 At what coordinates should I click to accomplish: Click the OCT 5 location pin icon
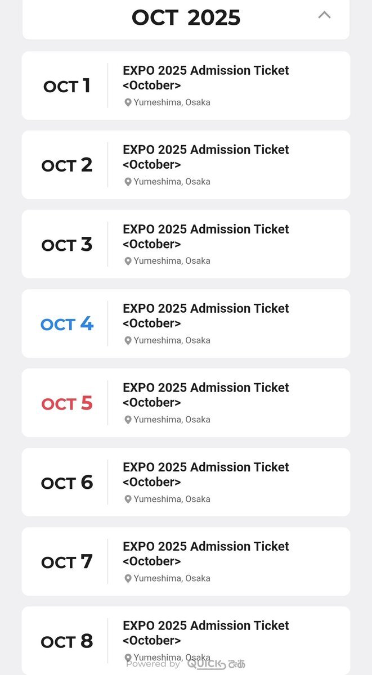(128, 420)
